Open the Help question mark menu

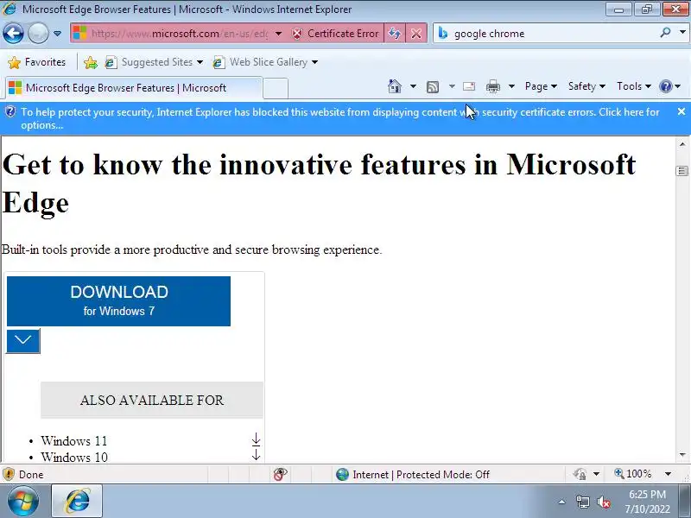pyautogui.click(x=669, y=86)
